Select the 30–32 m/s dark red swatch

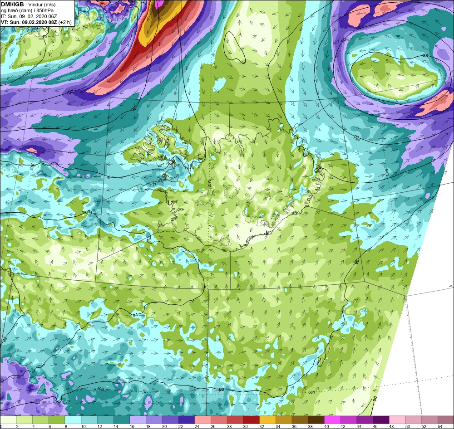(x=252, y=420)
